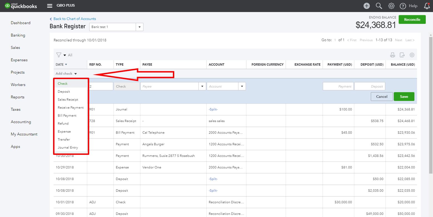
Task: Click the First page link
Action: (352, 40)
